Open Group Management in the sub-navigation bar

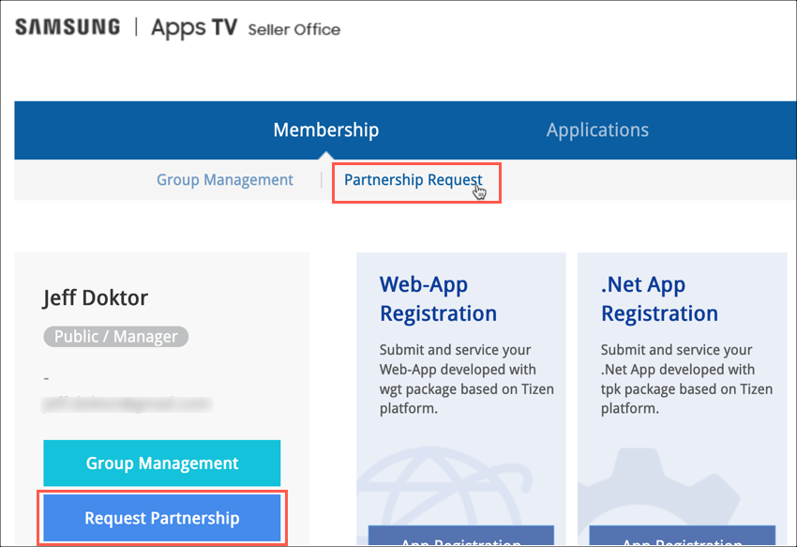[x=225, y=180]
